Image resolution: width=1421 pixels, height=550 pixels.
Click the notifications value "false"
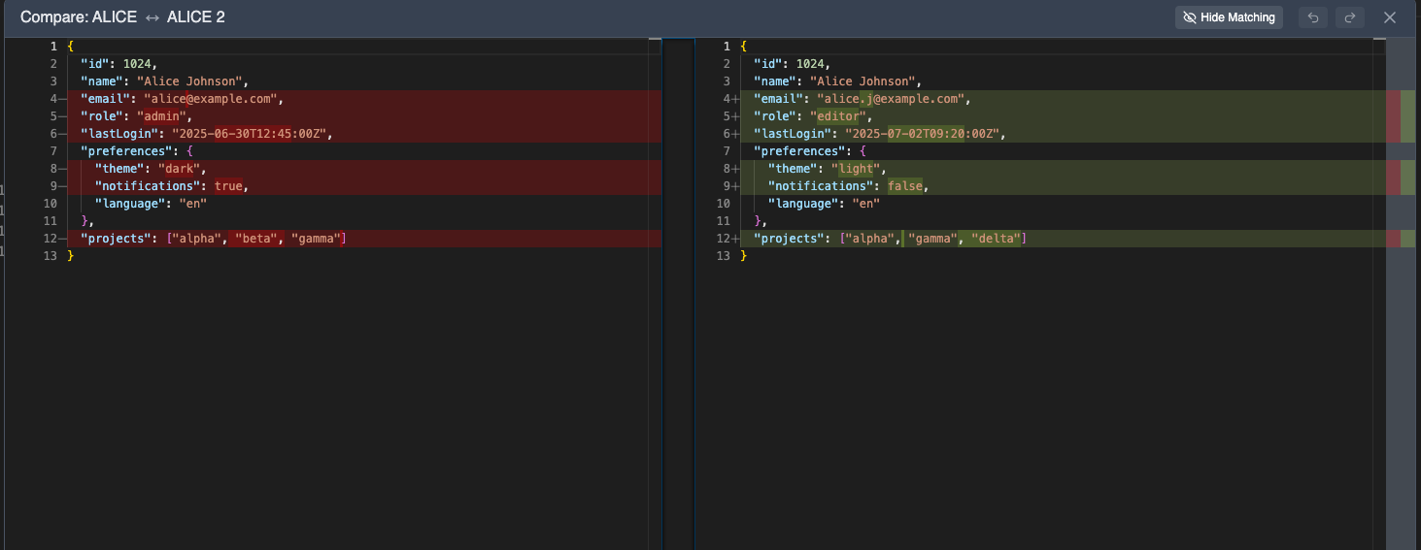tap(904, 186)
